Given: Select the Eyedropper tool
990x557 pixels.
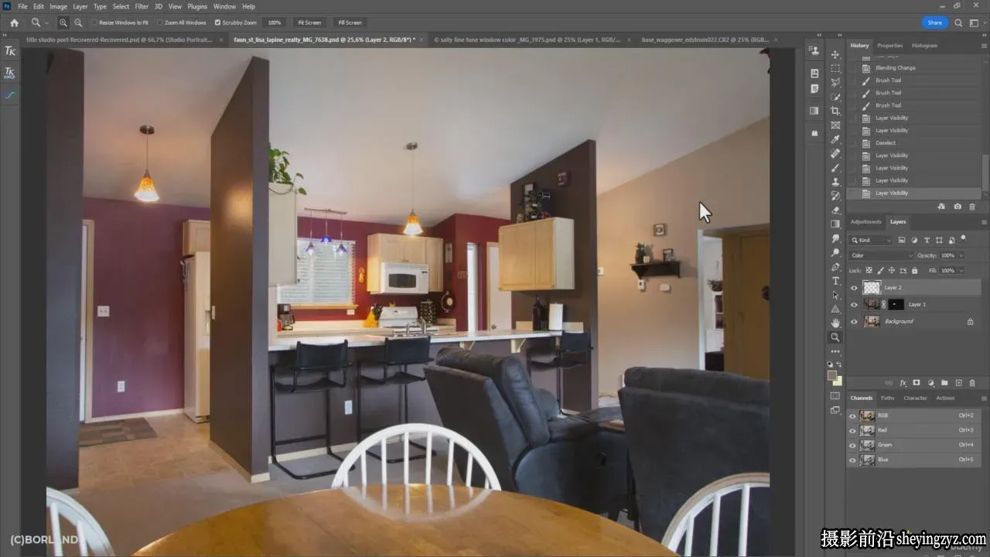Looking at the screenshot, I should point(835,139).
